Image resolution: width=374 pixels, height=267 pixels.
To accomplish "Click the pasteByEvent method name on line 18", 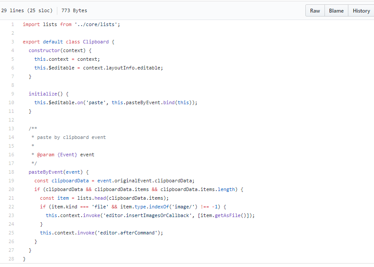I will 45,172.
